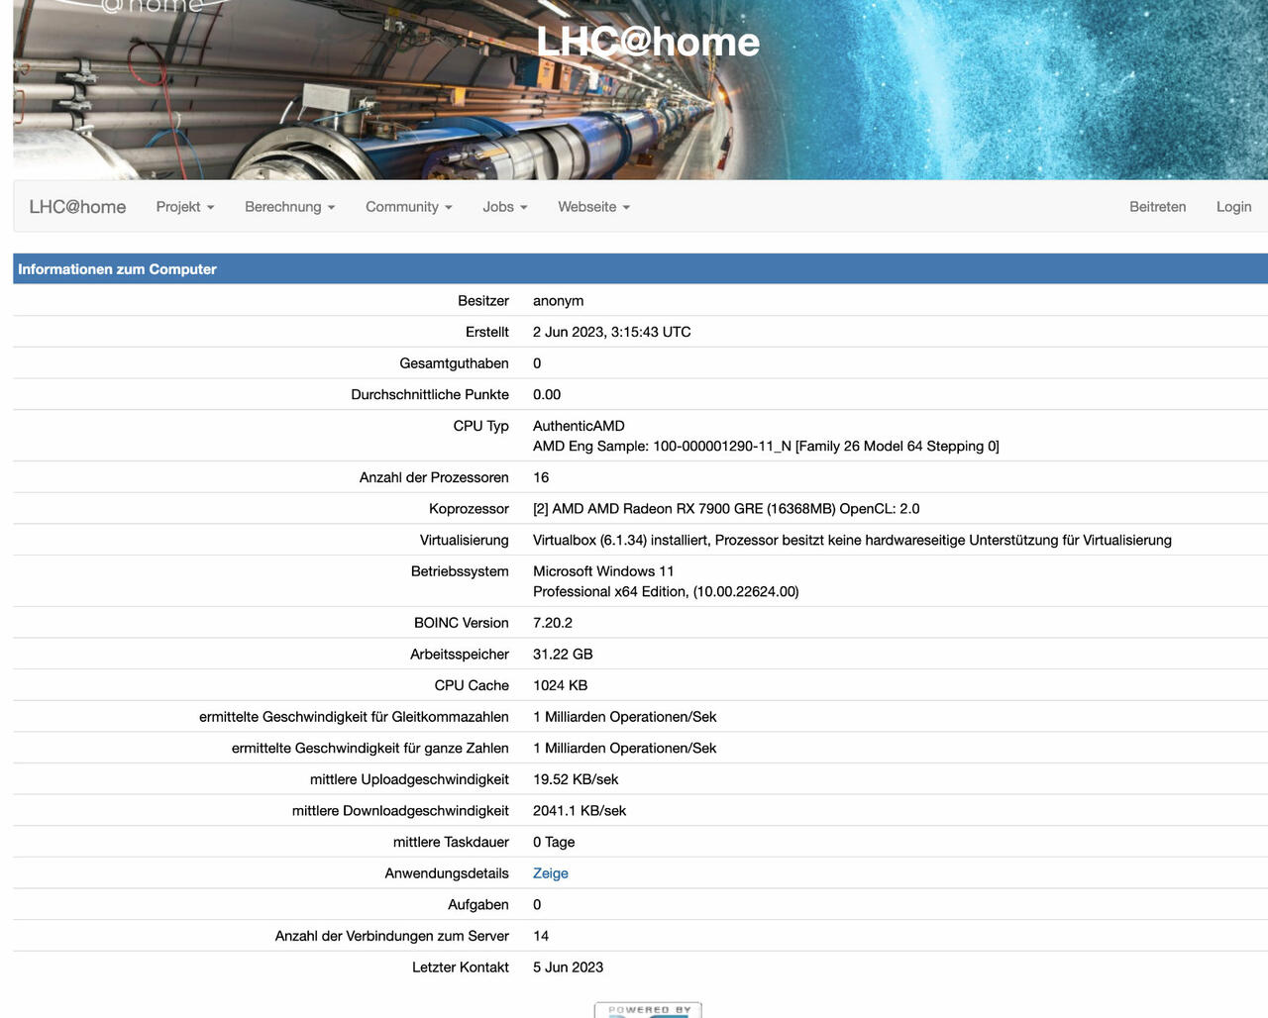Open the Projekt dropdown menu
The width and height of the screenshot is (1268, 1018).
coord(184,207)
